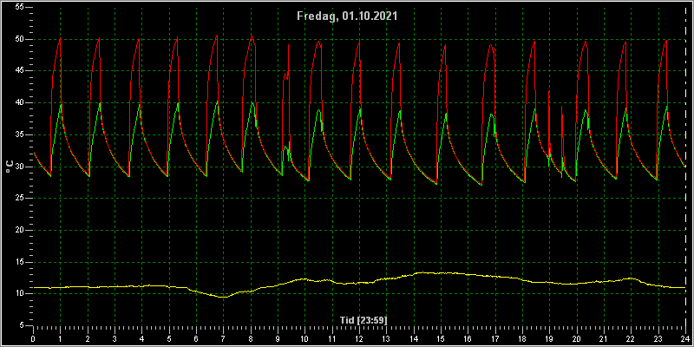Click the °C axis unit label

click(10, 167)
